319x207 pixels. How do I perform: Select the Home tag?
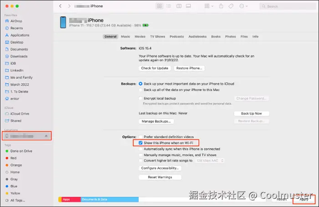(12, 172)
